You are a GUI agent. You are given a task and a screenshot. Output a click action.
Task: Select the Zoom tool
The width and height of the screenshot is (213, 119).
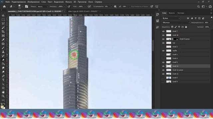[x=3, y=96]
